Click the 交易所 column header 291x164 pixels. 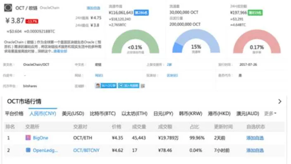click(32, 127)
